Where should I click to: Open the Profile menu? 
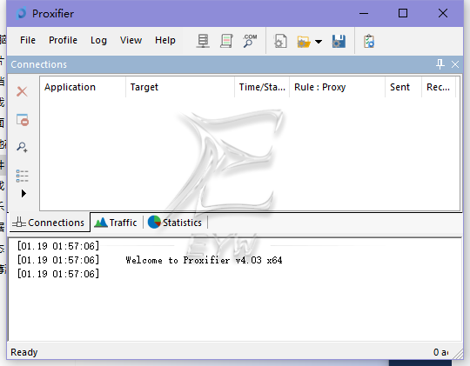pos(63,40)
